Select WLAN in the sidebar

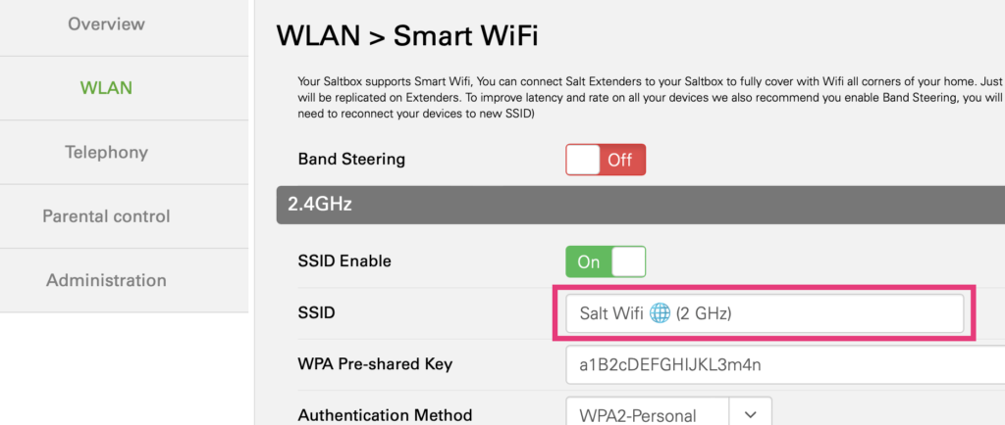click(106, 88)
